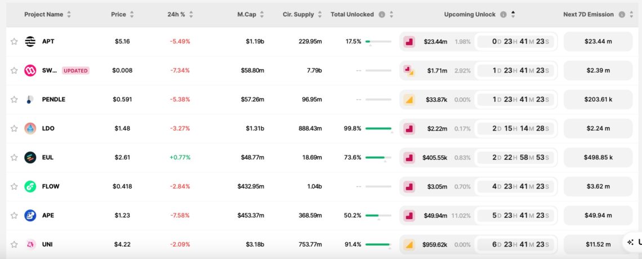Open the PENDLE project link
Image resolution: width=642 pixels, height=259 pixels.
[53, 100]
